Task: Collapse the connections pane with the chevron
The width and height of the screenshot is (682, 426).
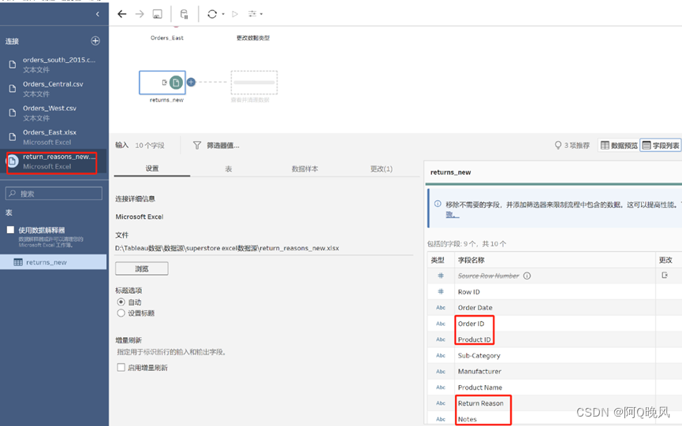Action: coord(98,14)
